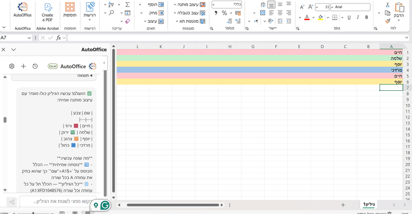Apply the yellow fill color bucket
The image size is (412, 214).
point(320,17)
